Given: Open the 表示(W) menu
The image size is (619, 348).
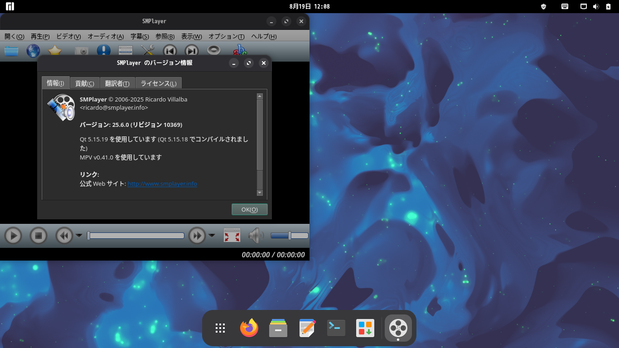Looking at the screenshot, I should [x=192, y=36].
